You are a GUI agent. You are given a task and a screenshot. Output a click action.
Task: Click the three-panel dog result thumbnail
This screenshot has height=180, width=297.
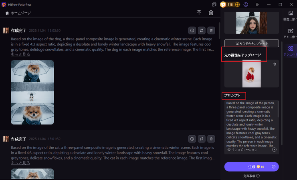pyautogui.click(x=32, y=92)
